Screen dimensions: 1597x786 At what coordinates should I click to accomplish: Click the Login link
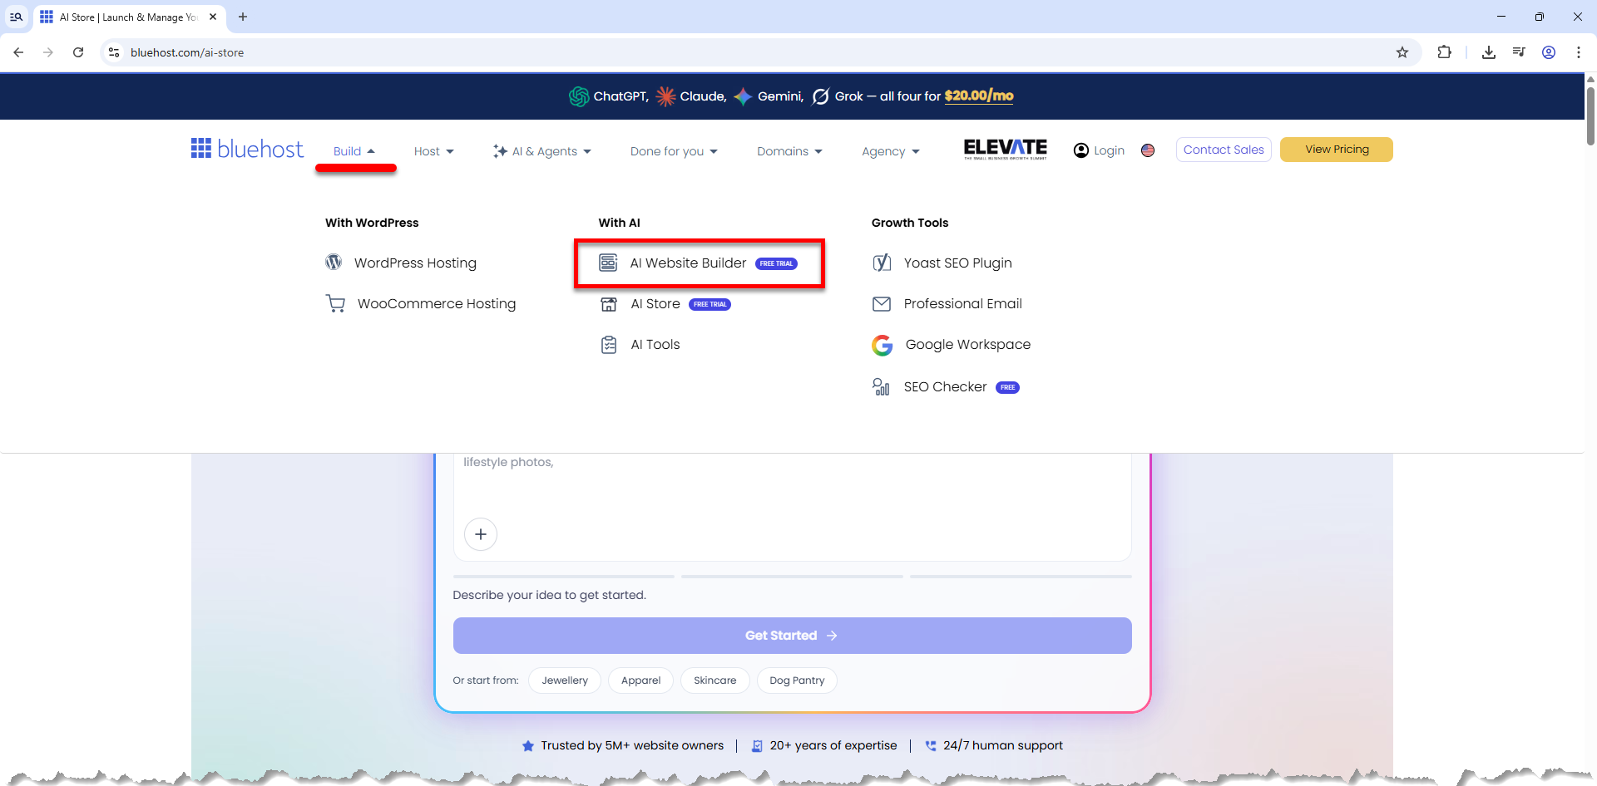(1099, 150)
